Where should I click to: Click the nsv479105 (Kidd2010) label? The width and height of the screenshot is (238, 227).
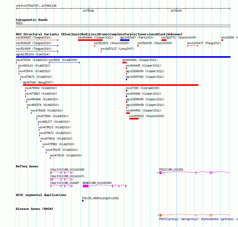62,150
